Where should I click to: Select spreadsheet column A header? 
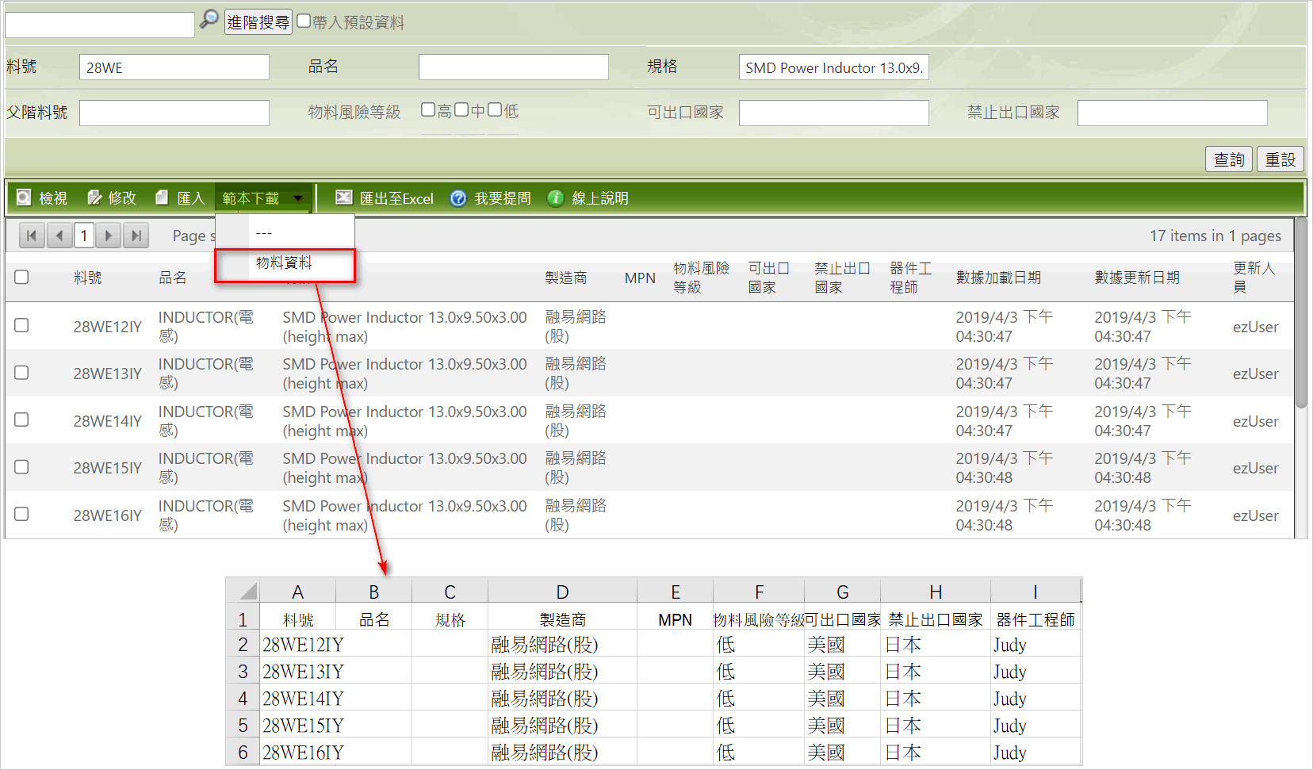click(297, 592)
